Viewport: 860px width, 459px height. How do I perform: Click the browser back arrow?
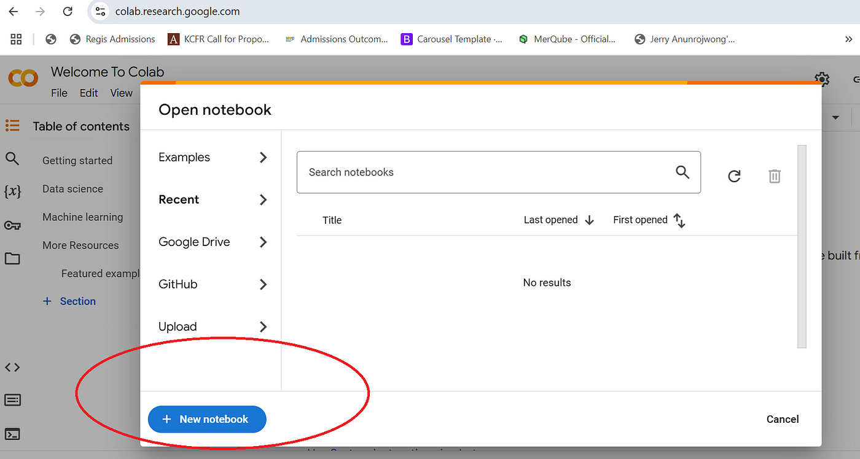pyautogui.click(x=13, y=11)
